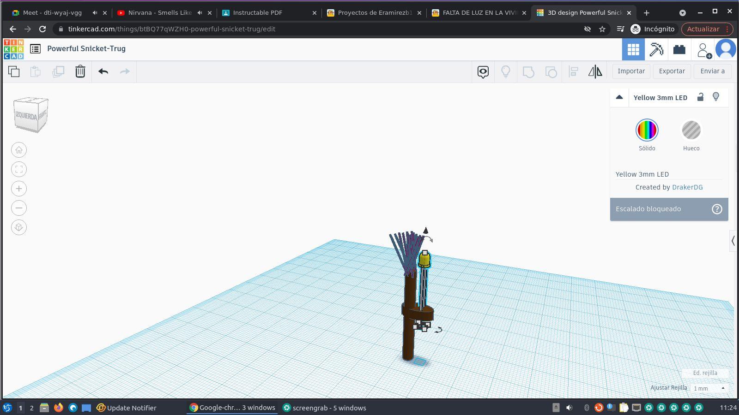This screenshot has height=415, width=739.
Task: Select the Sólido rainbow color swatch
Action: click(647, 130)
